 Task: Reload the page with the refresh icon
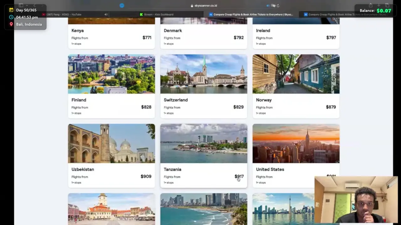pyautogui.click(x=278, y=6)
